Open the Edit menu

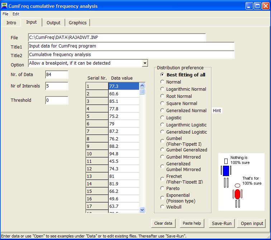click(x=16, y=14)
